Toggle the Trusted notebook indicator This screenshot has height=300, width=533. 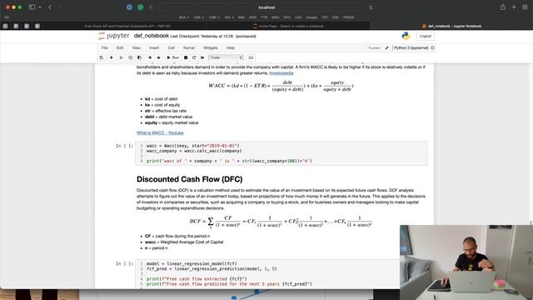[x=374, y=48]
